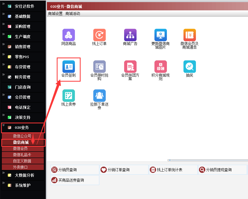This screenshot has height=199, width=248.
Task: Open the 会员限时抢购 icon
Action: [x=100, y=67]
